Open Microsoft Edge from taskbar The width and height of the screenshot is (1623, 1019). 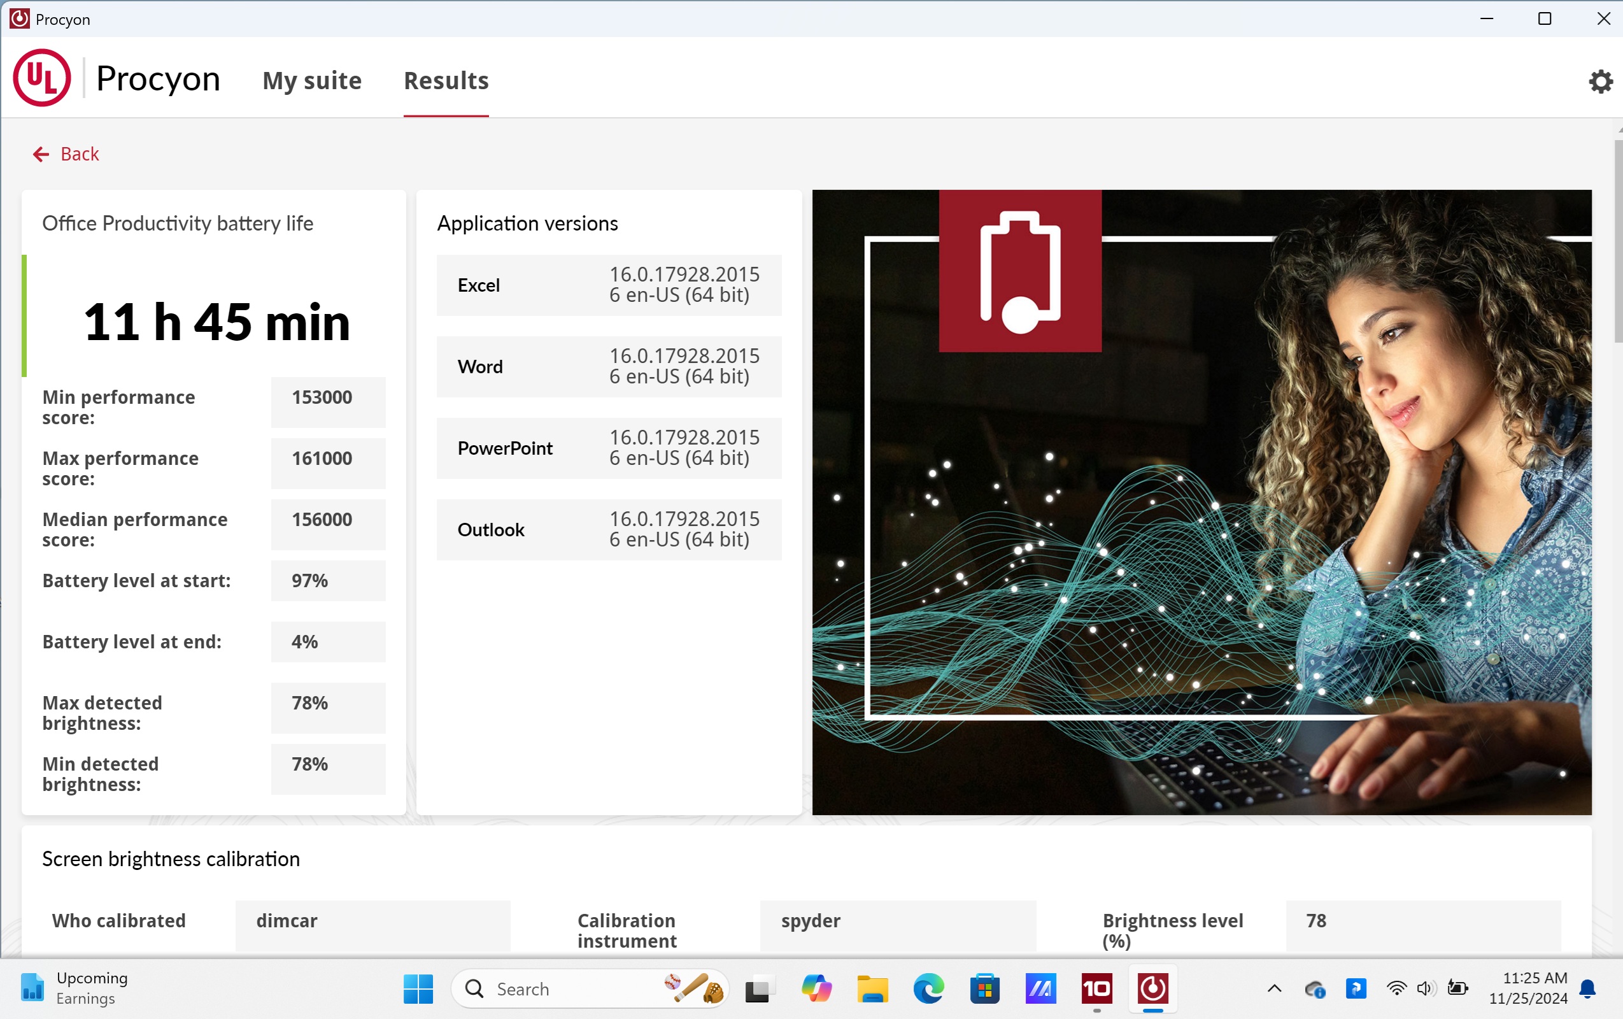(928, 988)
